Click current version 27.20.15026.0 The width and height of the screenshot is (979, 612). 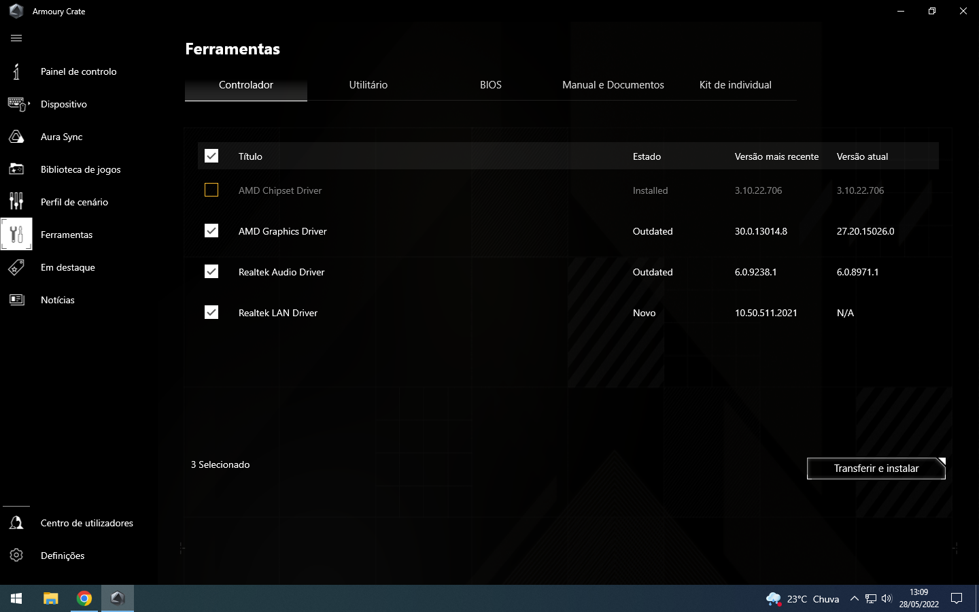pos(865,231)
